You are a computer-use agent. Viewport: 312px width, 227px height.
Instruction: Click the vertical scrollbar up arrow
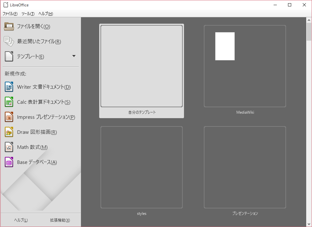tap(309, 20)
